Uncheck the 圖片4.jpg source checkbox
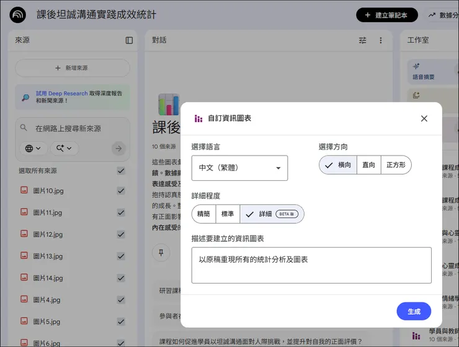Image resolution: width=459 pixels, height=347 pixels. (121, 300)
